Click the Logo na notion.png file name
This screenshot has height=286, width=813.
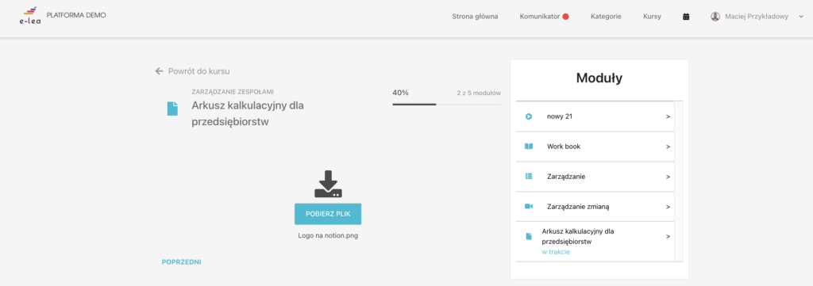328,236
